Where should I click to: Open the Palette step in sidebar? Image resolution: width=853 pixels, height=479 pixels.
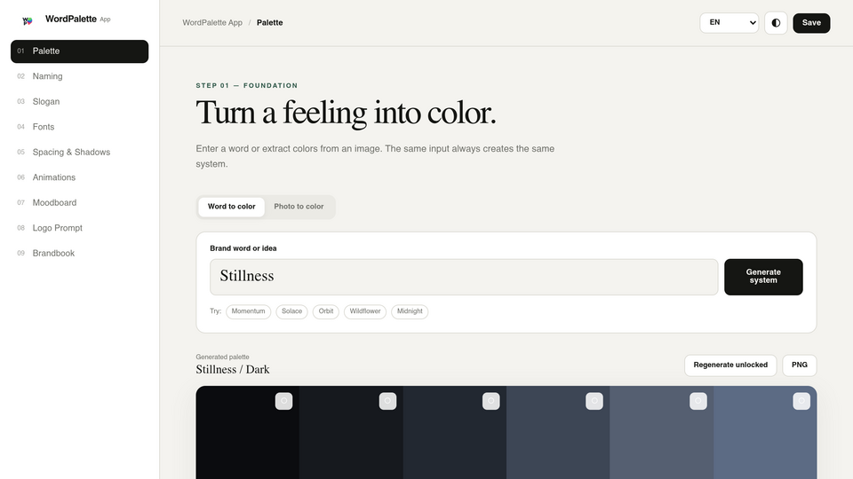[79, 51]
